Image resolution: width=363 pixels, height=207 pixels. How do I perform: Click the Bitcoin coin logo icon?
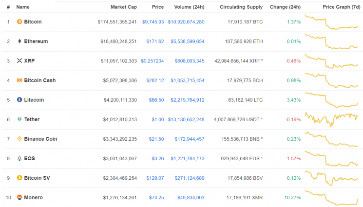point(19,22)
